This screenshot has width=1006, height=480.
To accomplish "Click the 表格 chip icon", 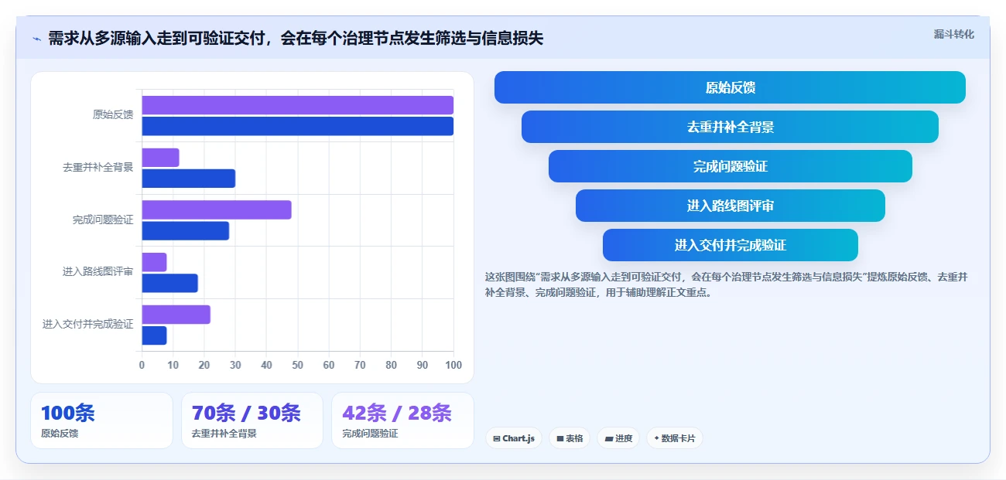I will 560,438.
